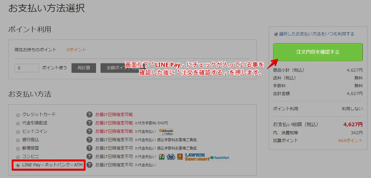
Task: Click the ※代引手数料:540円 note
Action: pyautogui.click(x=151, y=123)
